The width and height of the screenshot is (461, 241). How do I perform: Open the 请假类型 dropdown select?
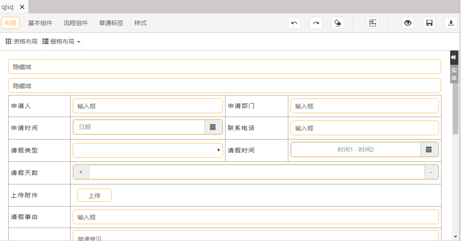click(x=148, y=150)
